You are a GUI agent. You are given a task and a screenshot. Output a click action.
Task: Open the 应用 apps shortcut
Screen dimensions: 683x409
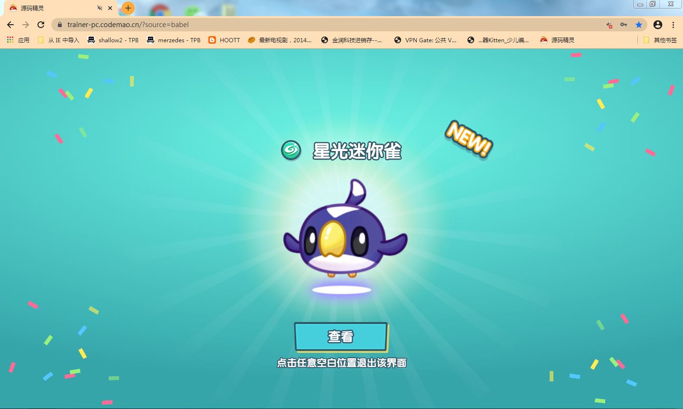point(18,40)
